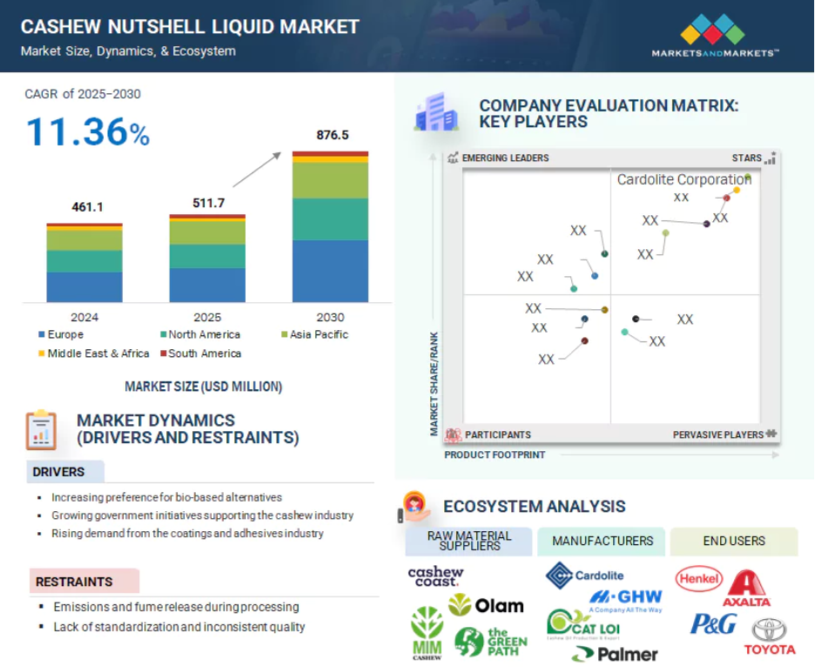Click the P&G logo
This screenshot has height=667, width=815.
click(x=713, y=623)
